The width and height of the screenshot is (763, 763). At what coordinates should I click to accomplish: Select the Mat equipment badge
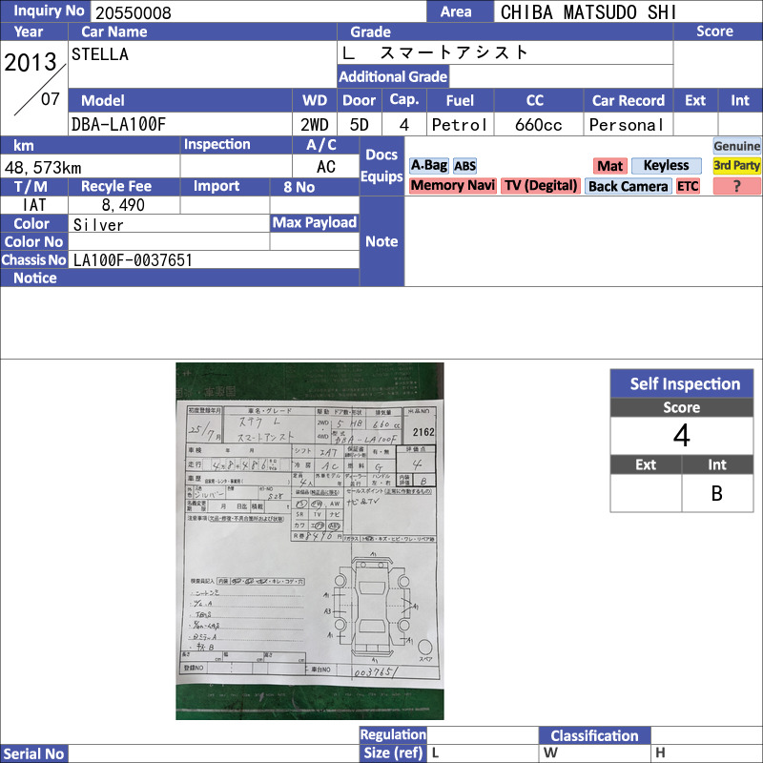click(610, 166)
